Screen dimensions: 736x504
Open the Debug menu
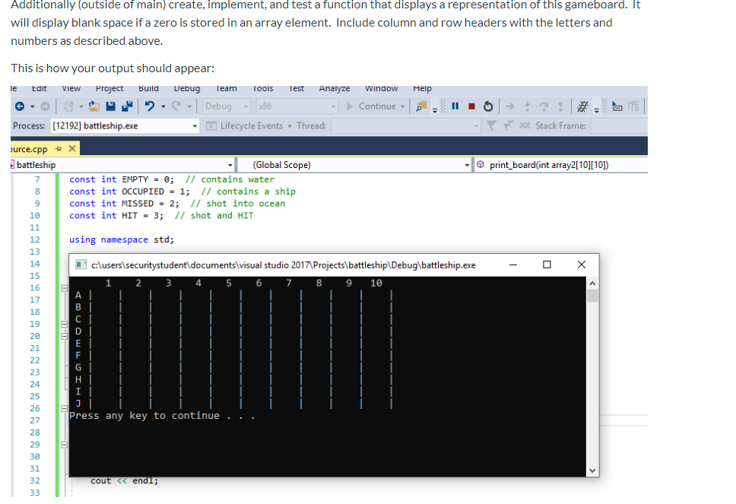(187, 89)
